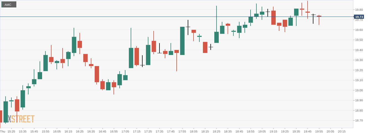Select the 19:55 time axis label
The height and width of the screenshot is (135, 371).
tap(319, 131)
